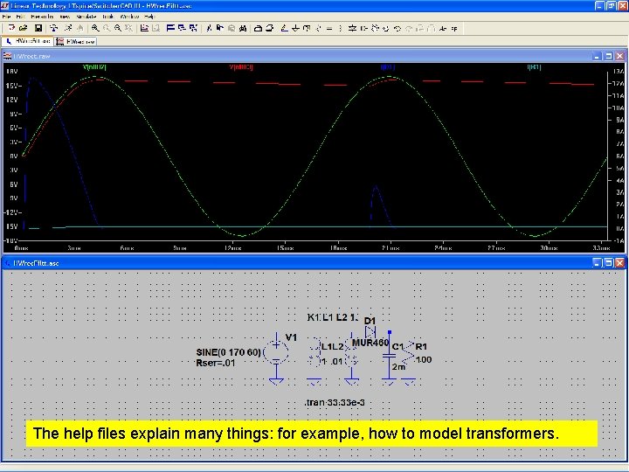The image size is (629, 472).
Task: Click the 100 resistor value next to R1
Action: click(x=424, y=359)
